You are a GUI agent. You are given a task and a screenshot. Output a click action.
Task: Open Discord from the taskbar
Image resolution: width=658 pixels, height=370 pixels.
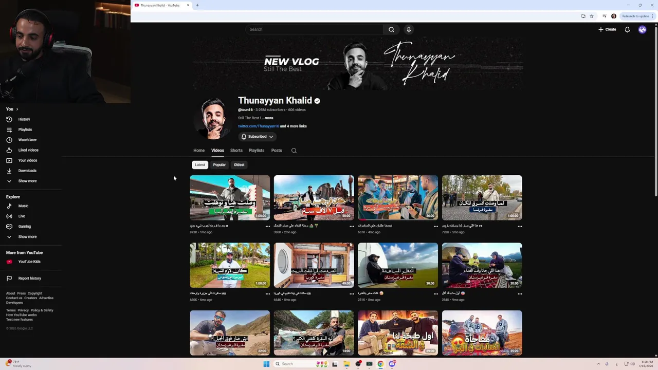tap(392, 364)
